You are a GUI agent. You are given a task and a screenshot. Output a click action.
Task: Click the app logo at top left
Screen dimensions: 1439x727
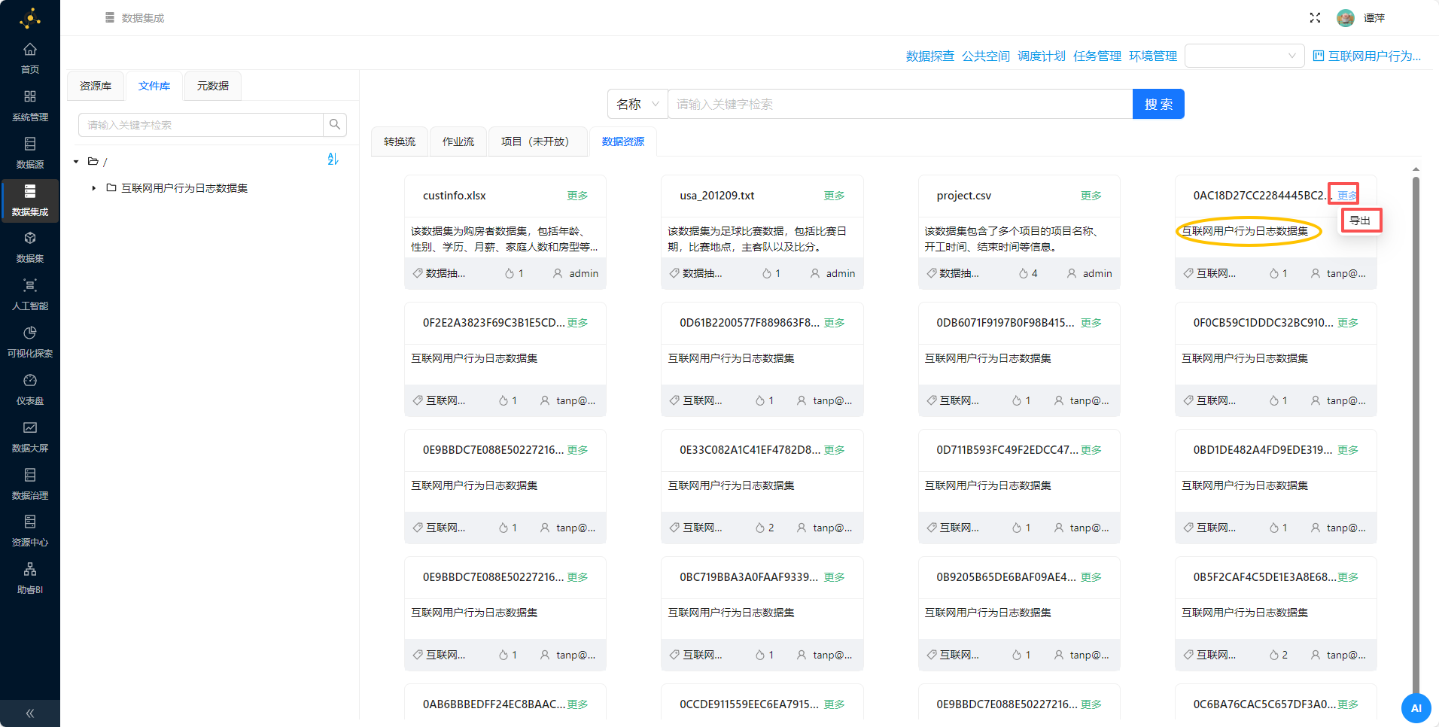point(30,17)
